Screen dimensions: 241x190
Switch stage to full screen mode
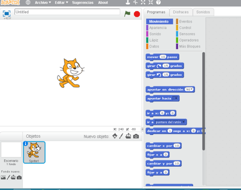tap(7, 14)
